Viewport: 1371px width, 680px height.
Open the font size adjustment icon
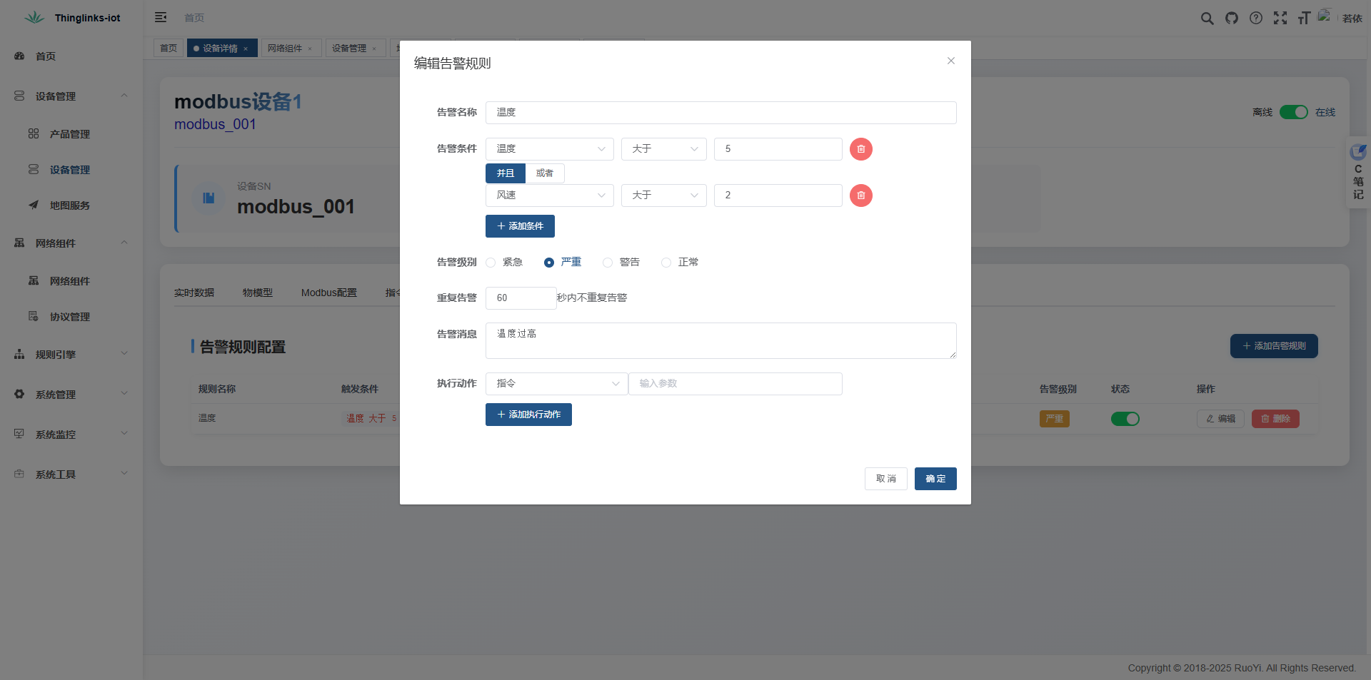pyautogui.click(x=1305, y=18)
